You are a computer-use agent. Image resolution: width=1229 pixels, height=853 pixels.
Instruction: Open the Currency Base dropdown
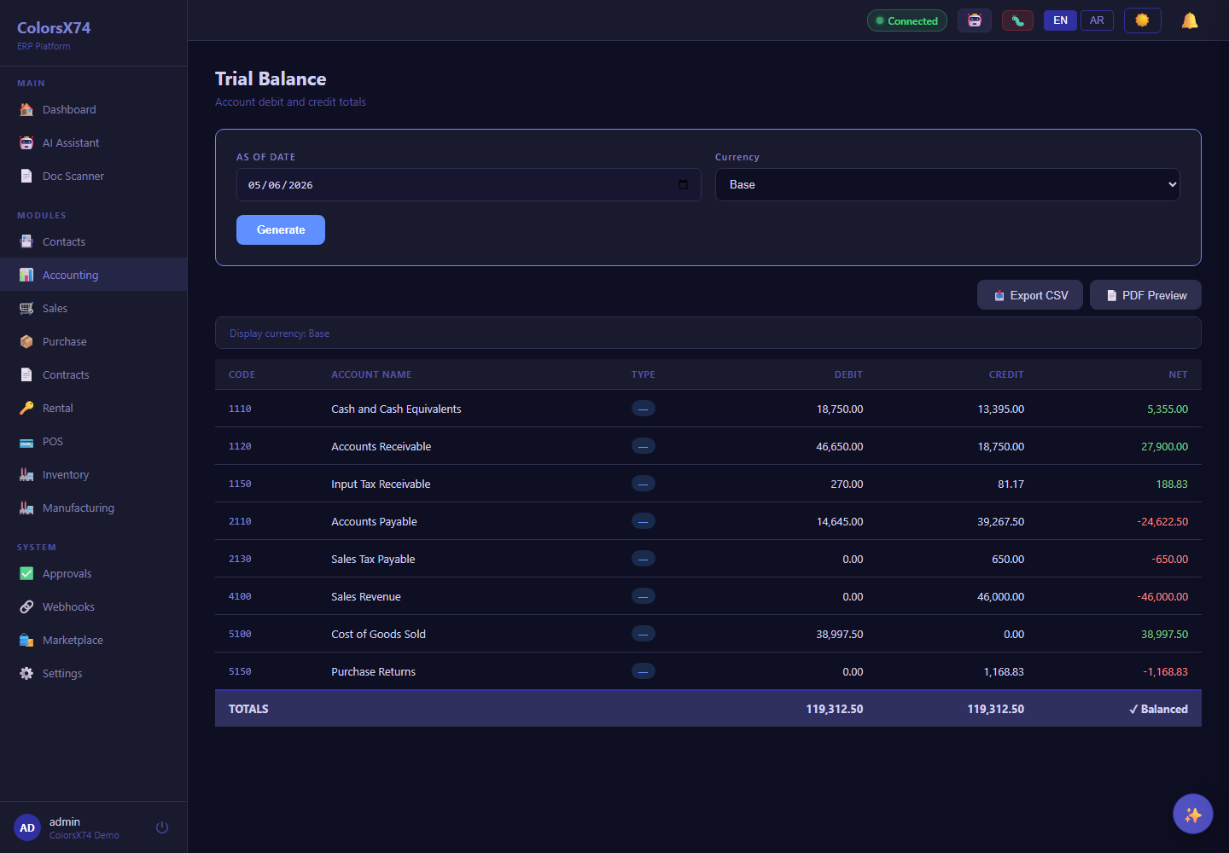pyautogui.click(x=947, y=184)
